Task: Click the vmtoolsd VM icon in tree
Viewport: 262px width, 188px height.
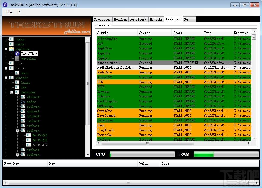Action: (17, 58)
